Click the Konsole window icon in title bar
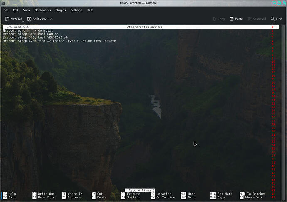Viewport: 287px width, 202px height. (x=3, y=3)
